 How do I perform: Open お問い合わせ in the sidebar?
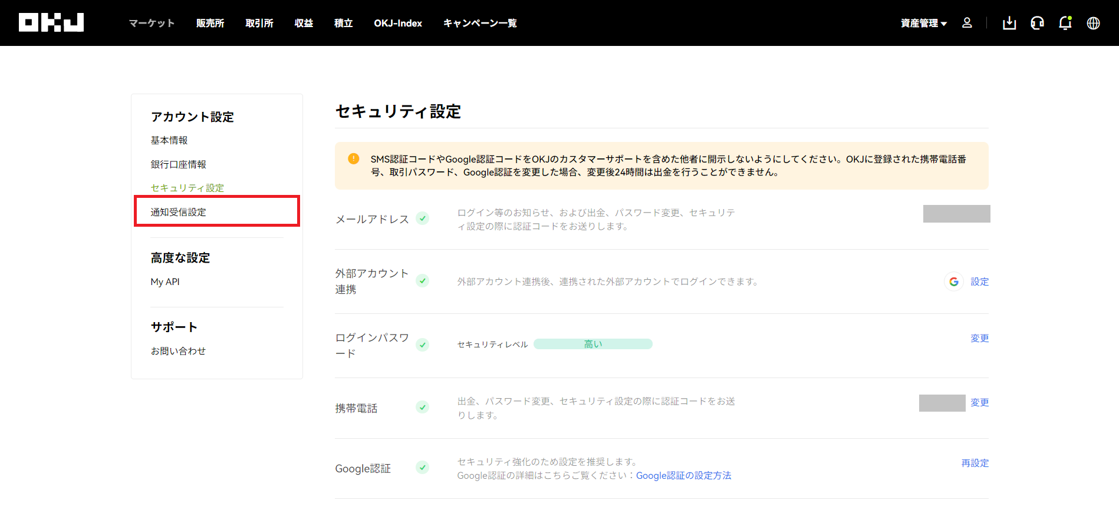pyautogui.click(x=179, y=351)
